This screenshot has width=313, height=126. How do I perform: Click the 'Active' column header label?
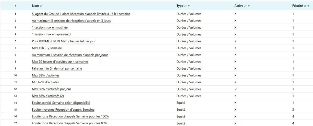tap(239, 6)
